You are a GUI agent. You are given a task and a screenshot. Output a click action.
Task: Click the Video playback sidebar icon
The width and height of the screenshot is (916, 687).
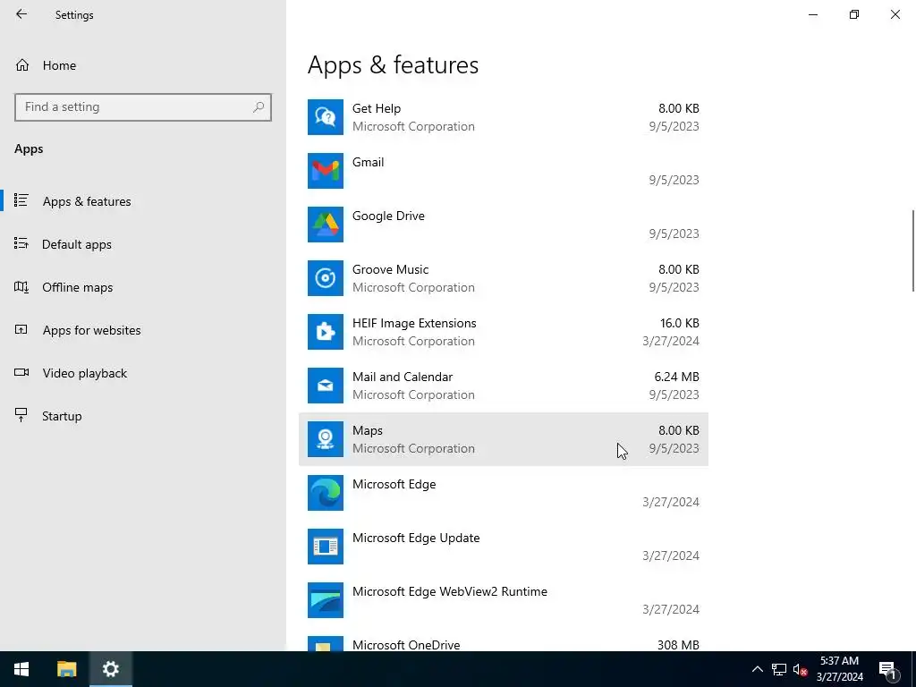tap(21, 373)
